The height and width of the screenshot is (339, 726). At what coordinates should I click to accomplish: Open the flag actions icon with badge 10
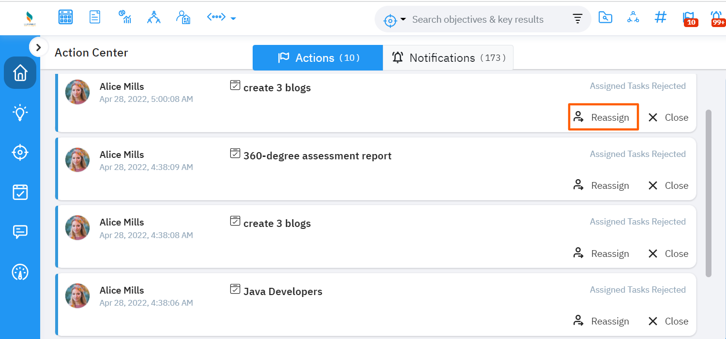[x=689, y=18]
